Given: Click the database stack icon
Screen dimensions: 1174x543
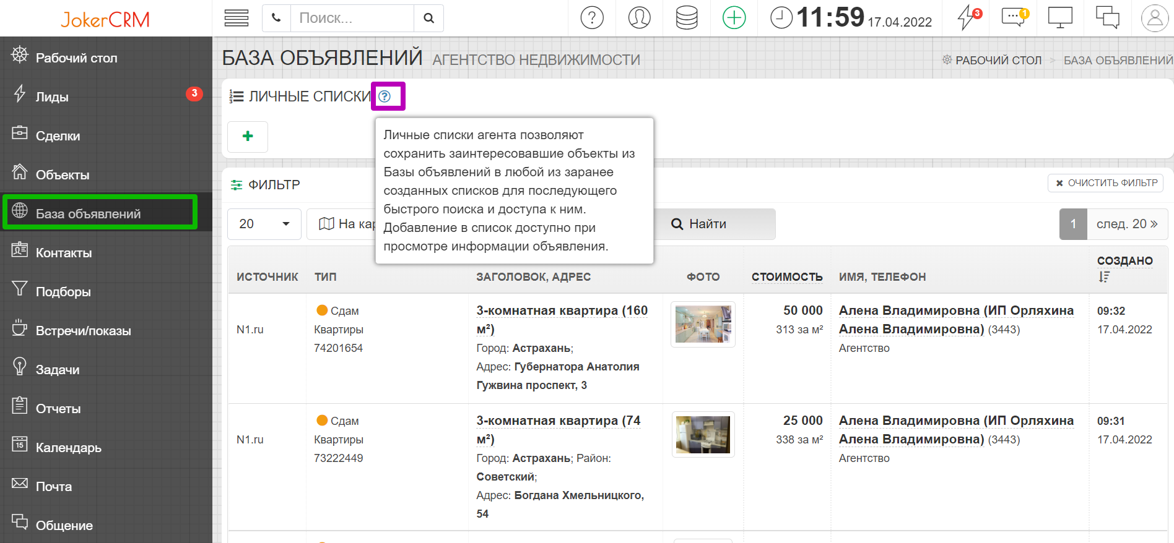Looking at the screenshot, I should point(686,18).
